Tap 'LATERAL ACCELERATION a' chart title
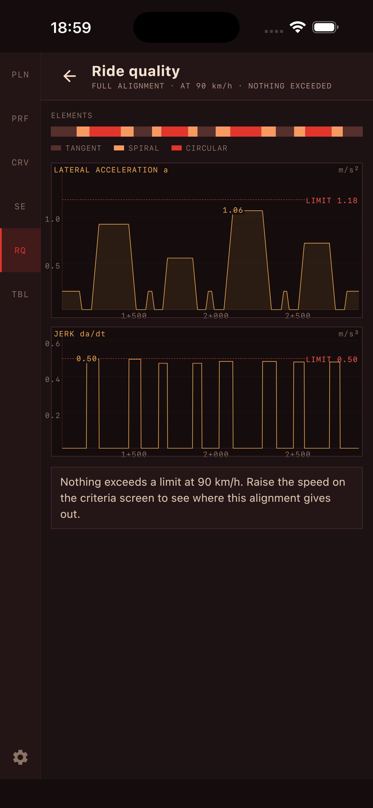This screenshot has width=373, height=808. (111, 170)
